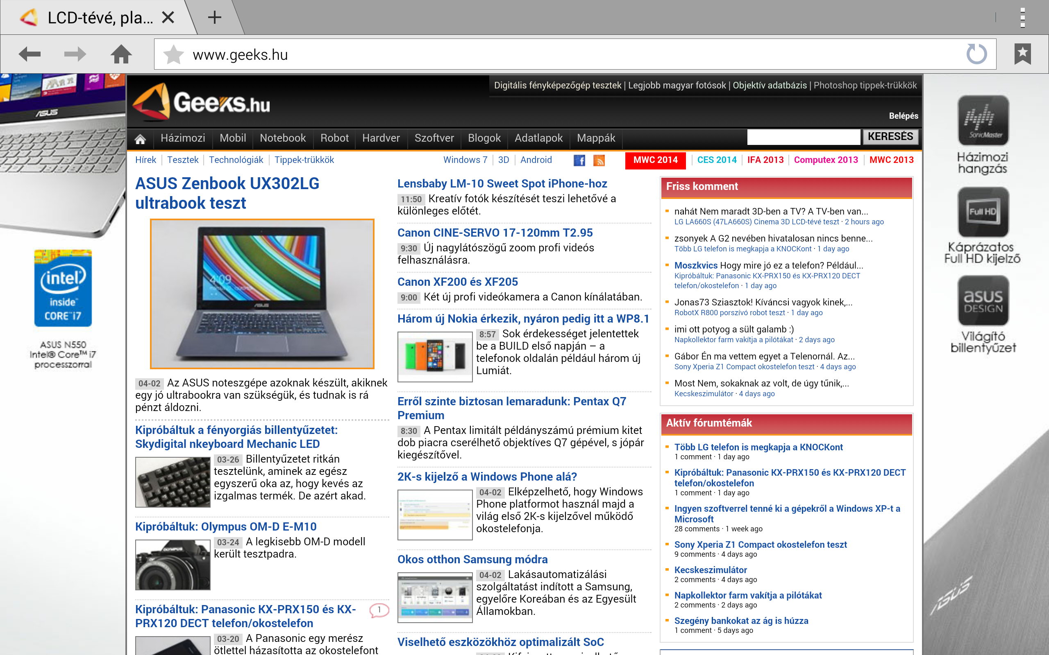
Task: Click the Geeks.hu logo
Action: [201, 102]
